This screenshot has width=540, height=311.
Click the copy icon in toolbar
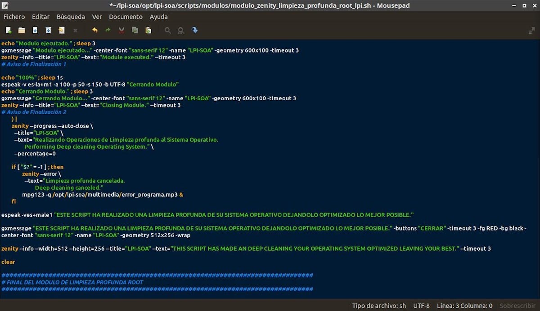click(x=135, y=30)
